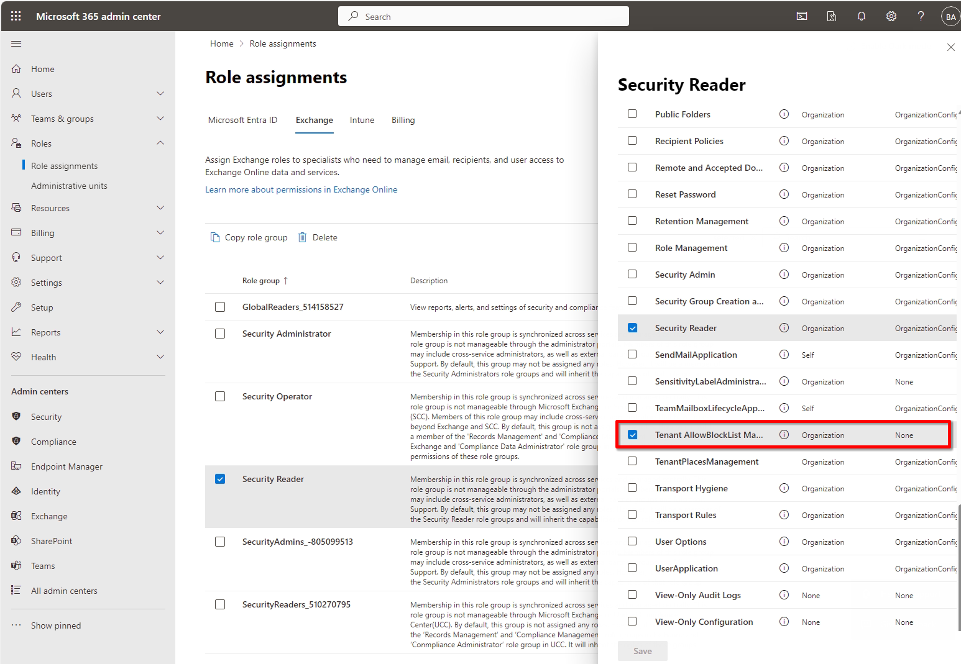Open the Cloud Shell icon in header
The height and width of the screenshot is (664, 961).
point(802,16)
